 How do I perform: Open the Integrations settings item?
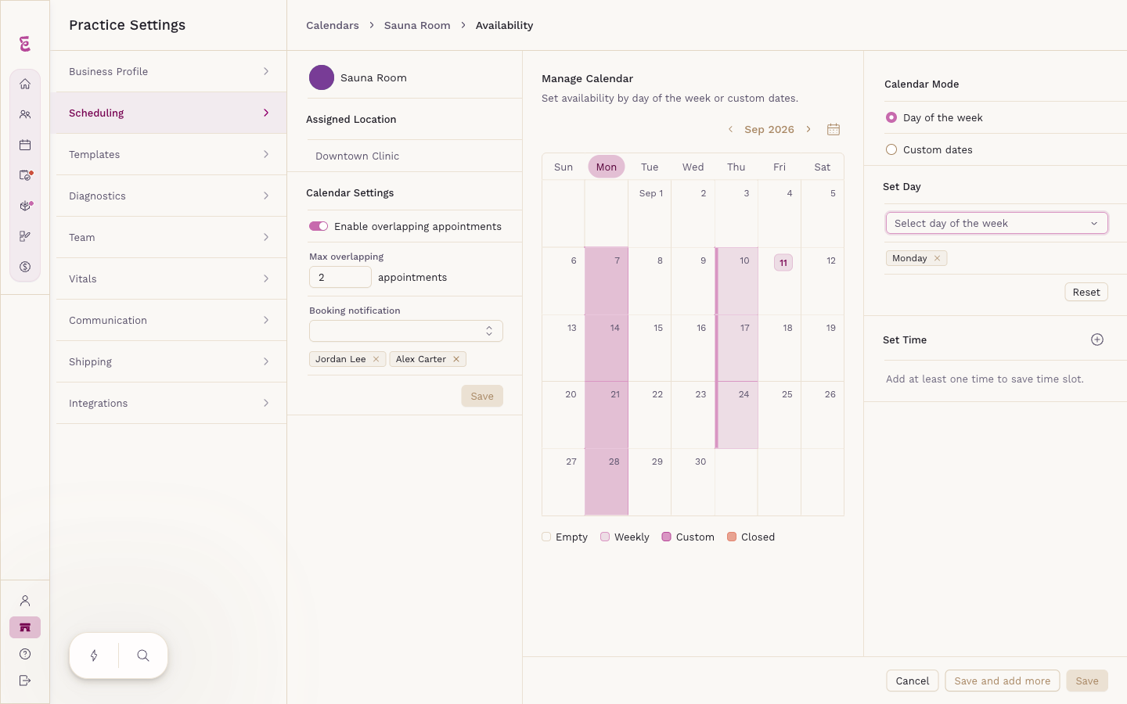(x=171, y=403)
